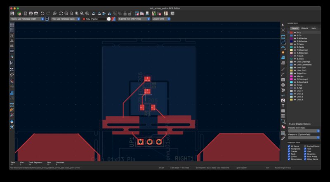Enable Locked Items in Selection Filter
Image resolution: width=330 pixels, height=182 pixels.
tap(305, 146)
